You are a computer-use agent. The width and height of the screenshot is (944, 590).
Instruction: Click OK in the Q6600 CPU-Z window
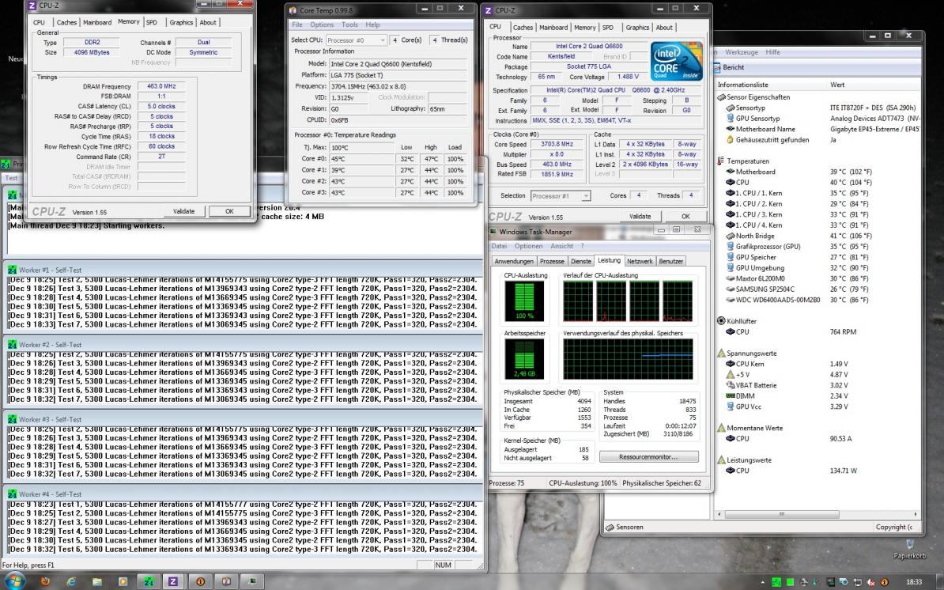(685, 216)
